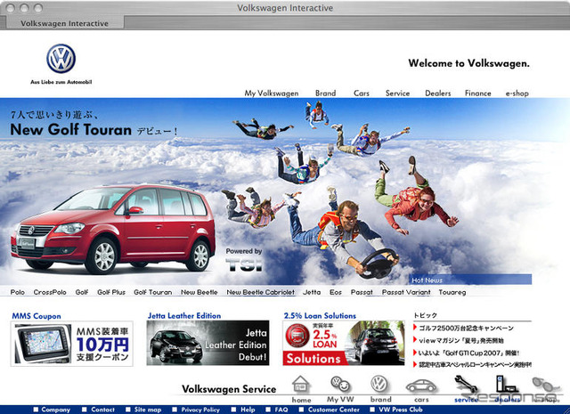The image size is (570, 414).
Task: Select the cars Beetle icon
Action: [x=421, y=386]
